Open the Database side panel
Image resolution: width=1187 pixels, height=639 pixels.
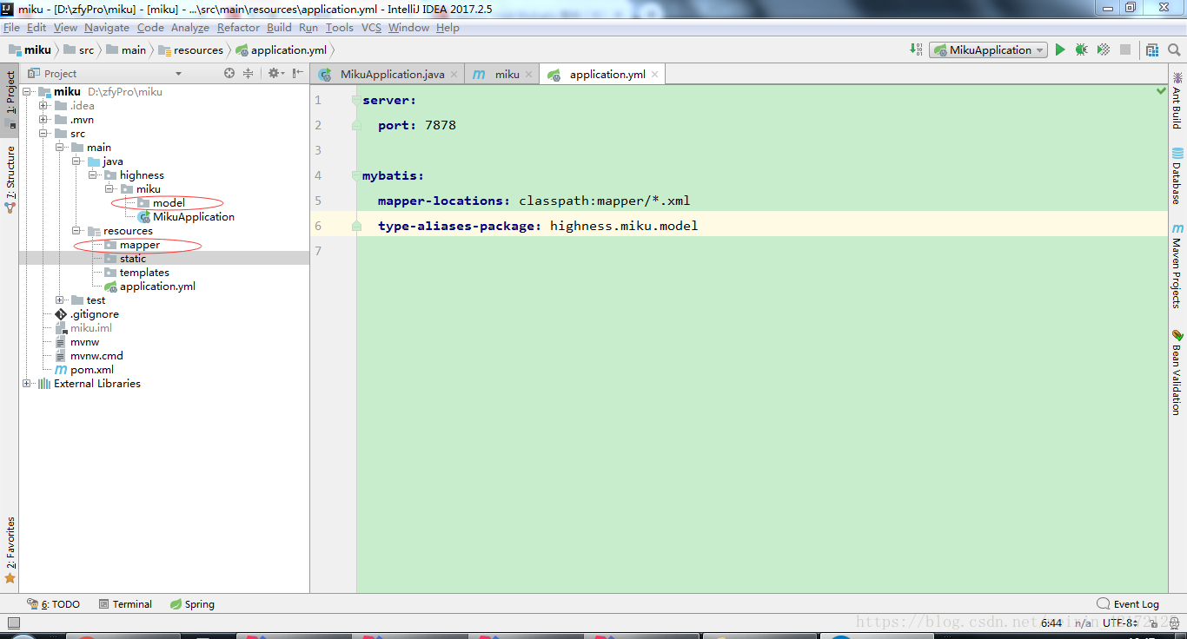[1177, 176]
